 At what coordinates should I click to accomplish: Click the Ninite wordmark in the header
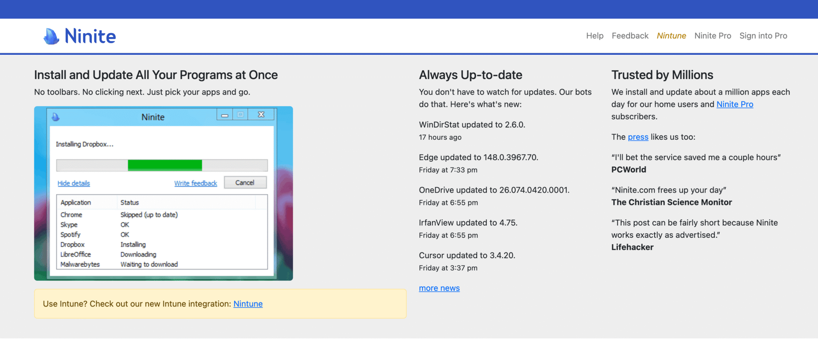(x=90, y=36)
